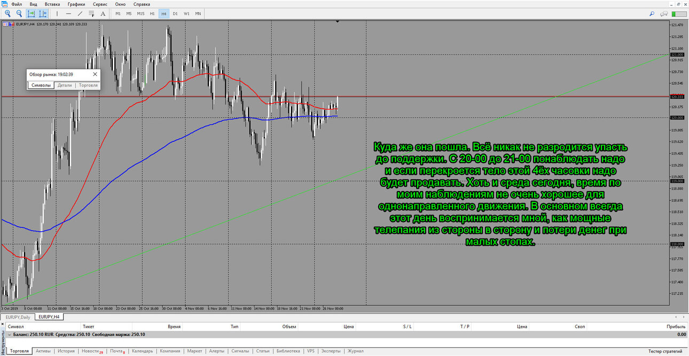Select the green Russian text annotation on the chart

tap(500, 194)
